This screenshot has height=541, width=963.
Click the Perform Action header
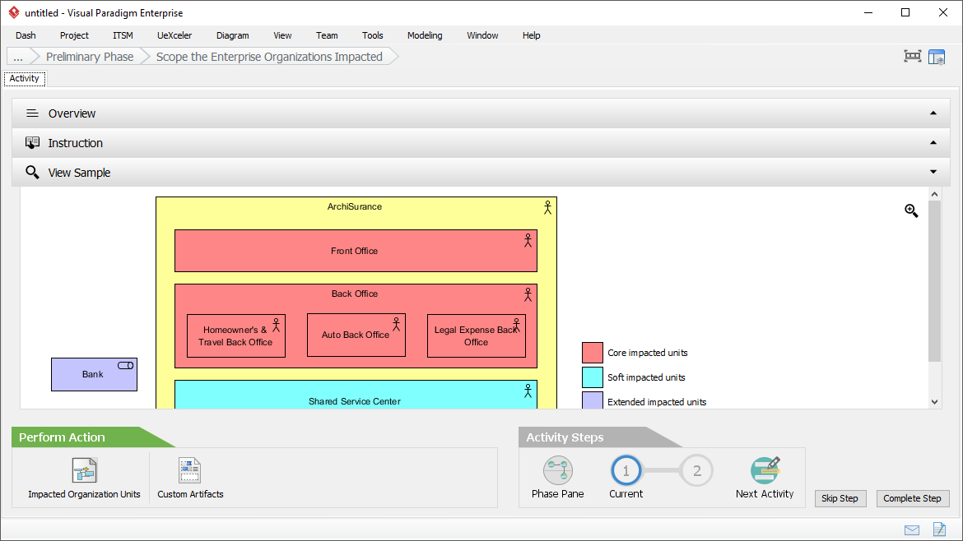point(62,437)
